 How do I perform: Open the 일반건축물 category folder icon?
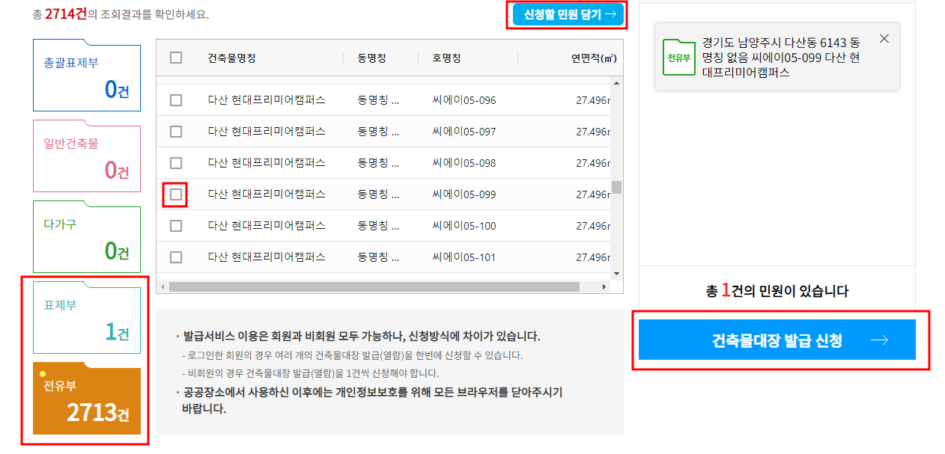tap(85, 156)
